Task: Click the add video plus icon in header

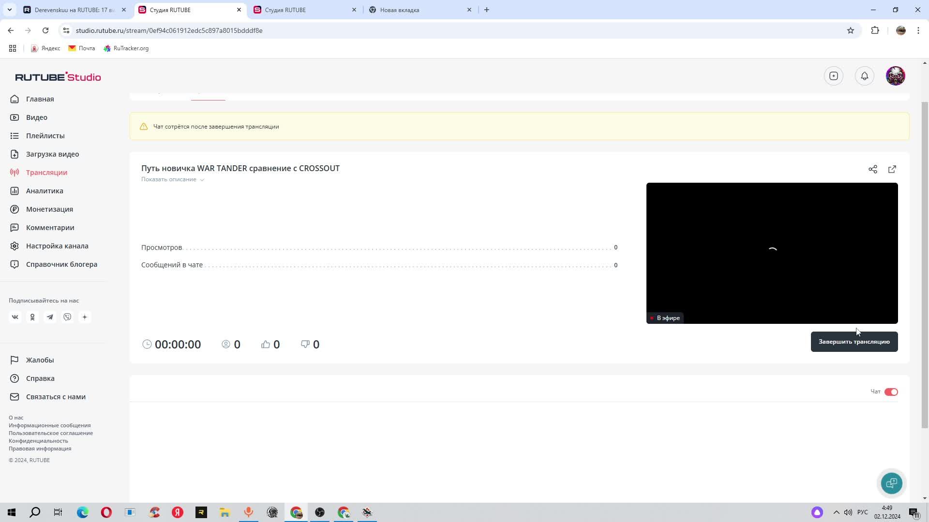Action: [834, 76]
